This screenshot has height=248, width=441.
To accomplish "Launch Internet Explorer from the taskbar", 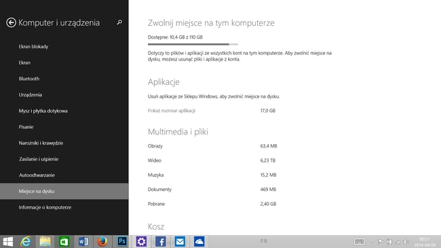I will coord(26,241).
